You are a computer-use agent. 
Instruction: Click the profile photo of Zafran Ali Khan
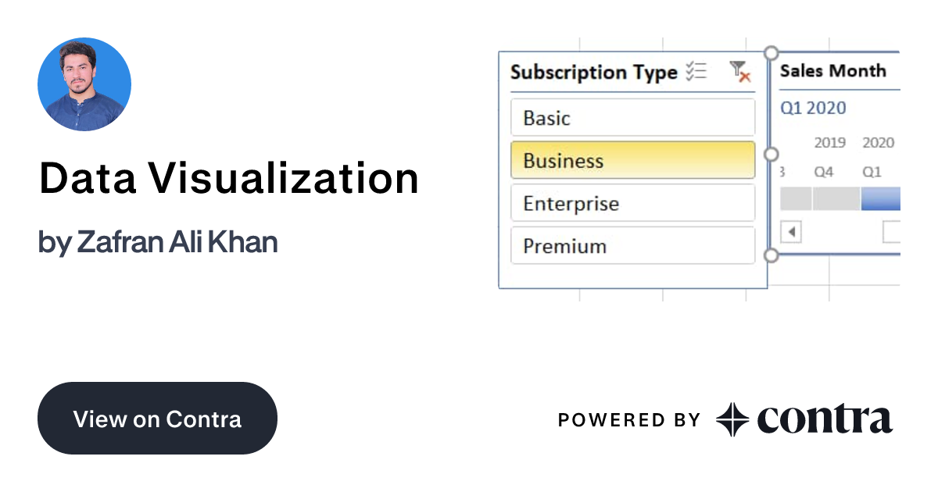point(84,84)
